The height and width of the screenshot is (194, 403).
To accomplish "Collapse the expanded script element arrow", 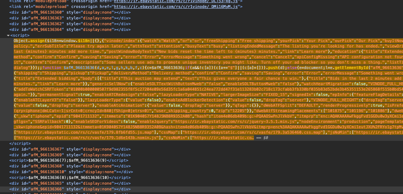I will pyautogui.click(x=8, y=36).
